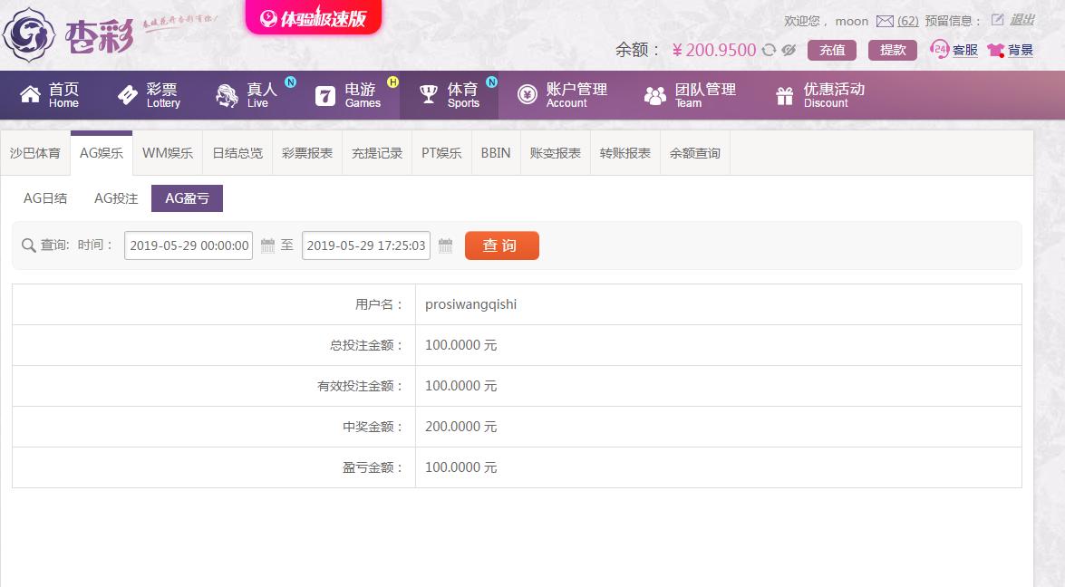Open the 余额查询 tab
Screen dimensions: 1065x587
tap(695, 153)
